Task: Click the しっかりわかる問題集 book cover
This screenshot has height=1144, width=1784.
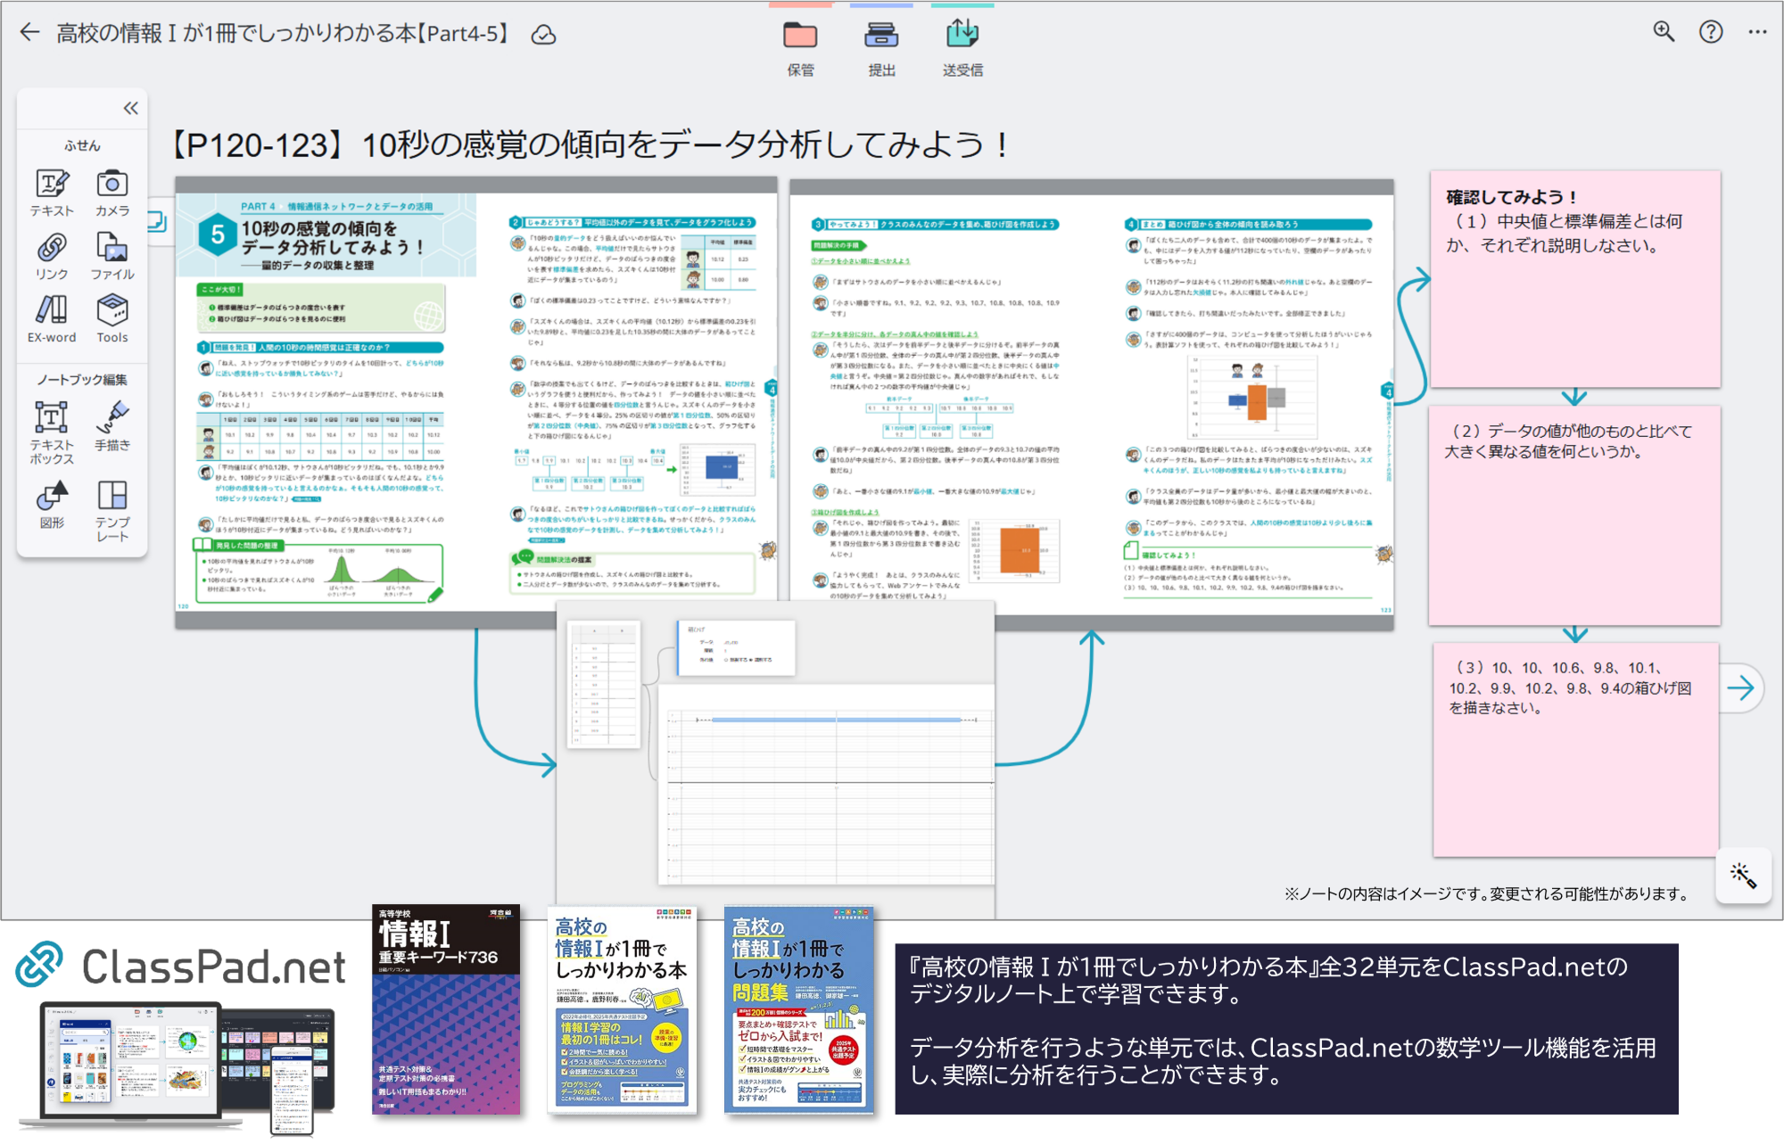Action: 798,1010
